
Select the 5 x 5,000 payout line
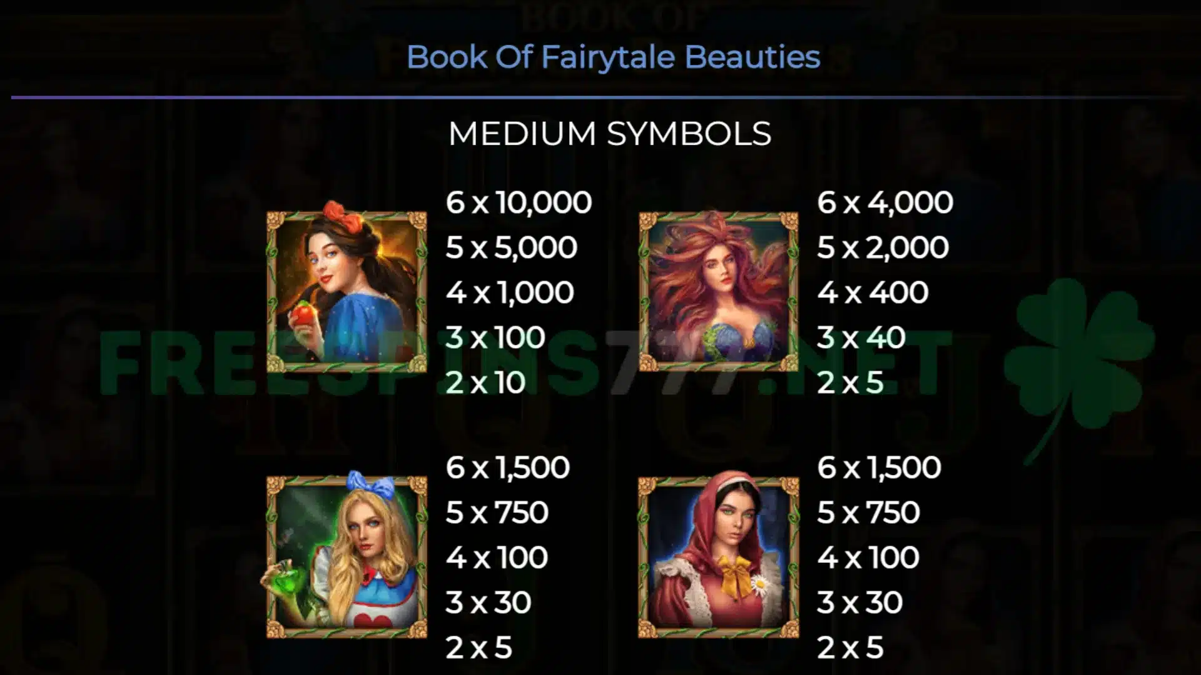pyautogui.click(x=511, y=247)
